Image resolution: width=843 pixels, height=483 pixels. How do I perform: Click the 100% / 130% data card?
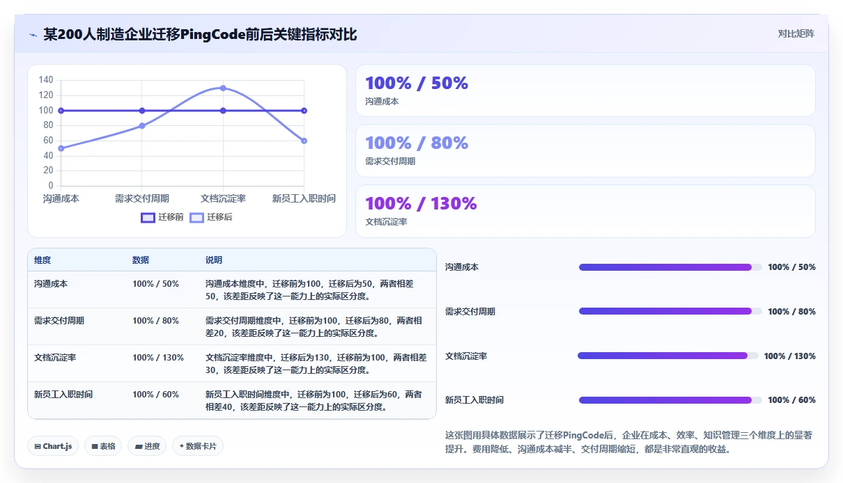tap(585, 211)
